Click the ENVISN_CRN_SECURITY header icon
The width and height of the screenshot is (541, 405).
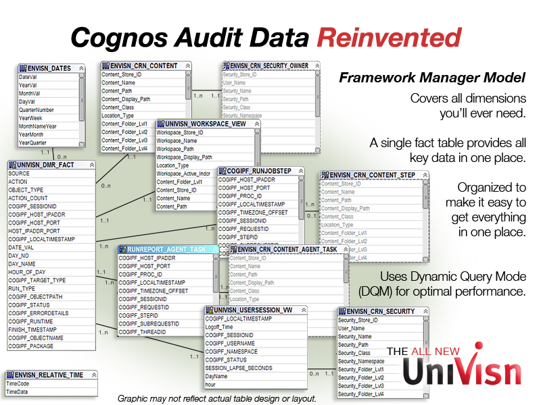(341, 311)
